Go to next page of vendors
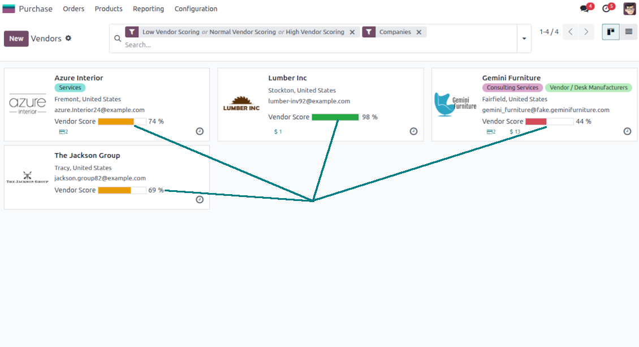The image size is (639, 347). (x=586, y=32)
